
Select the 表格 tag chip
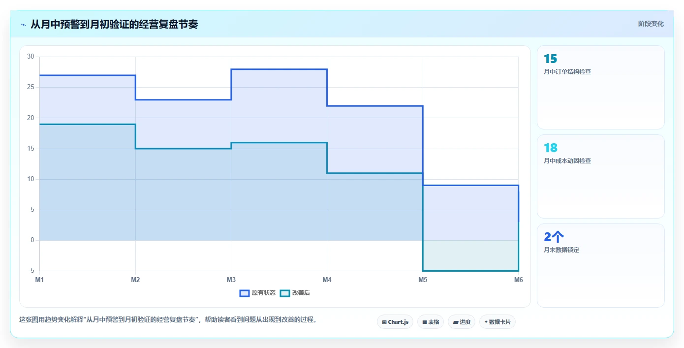[431, 322]
